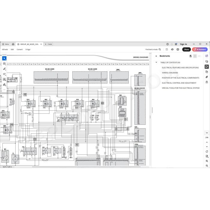Viewport: 210px width, 210px height.
Task: Choose the Add comment tool
Action: pyautogui.click(x=4, y=64)
